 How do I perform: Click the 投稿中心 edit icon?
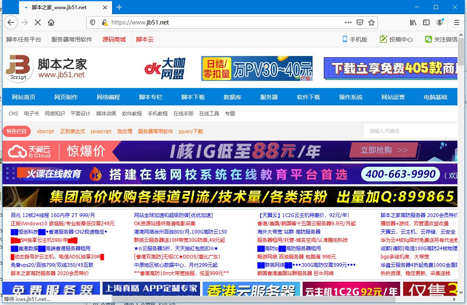tap(383, 39)
